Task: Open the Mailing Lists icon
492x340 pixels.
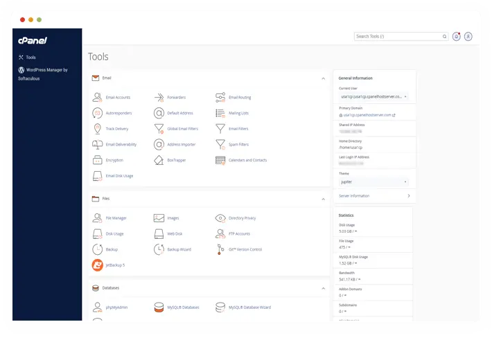Action: (x=220, y=113)
